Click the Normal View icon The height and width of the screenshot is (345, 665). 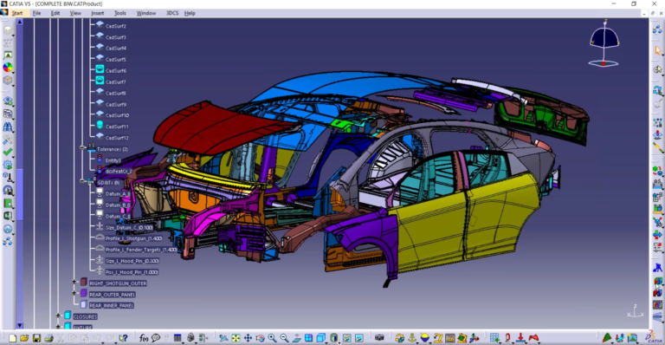coord(296,338)
